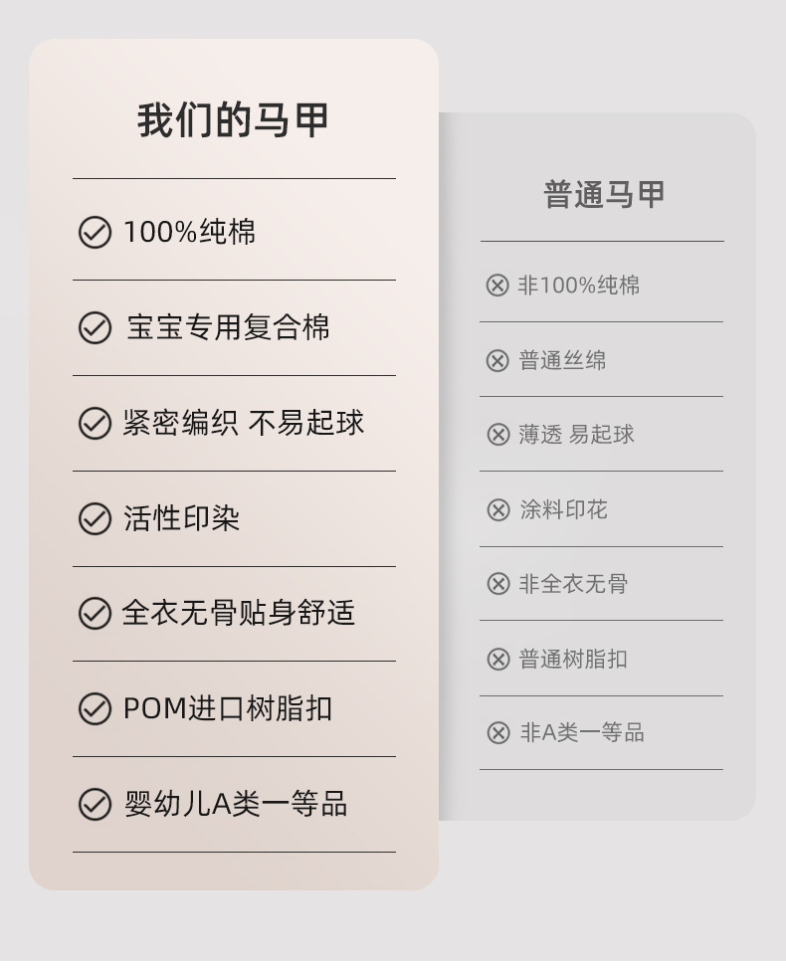Click the X icon beside 非全衣无骨
The height and width of the screenshot is (968, 786).
[497, 584]
